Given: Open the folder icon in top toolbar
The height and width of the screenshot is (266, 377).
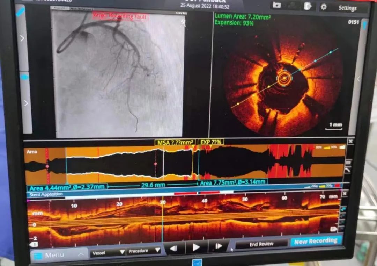Looking at the screenshot, I should click(277, 5).
